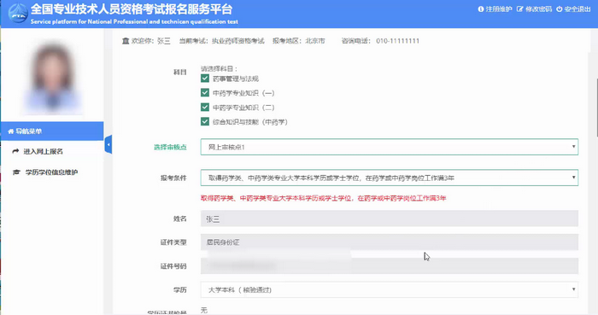Open the 学历 dropdown showing 大学本科
This screenshot has height=315, width=598.
pos(390,290)
